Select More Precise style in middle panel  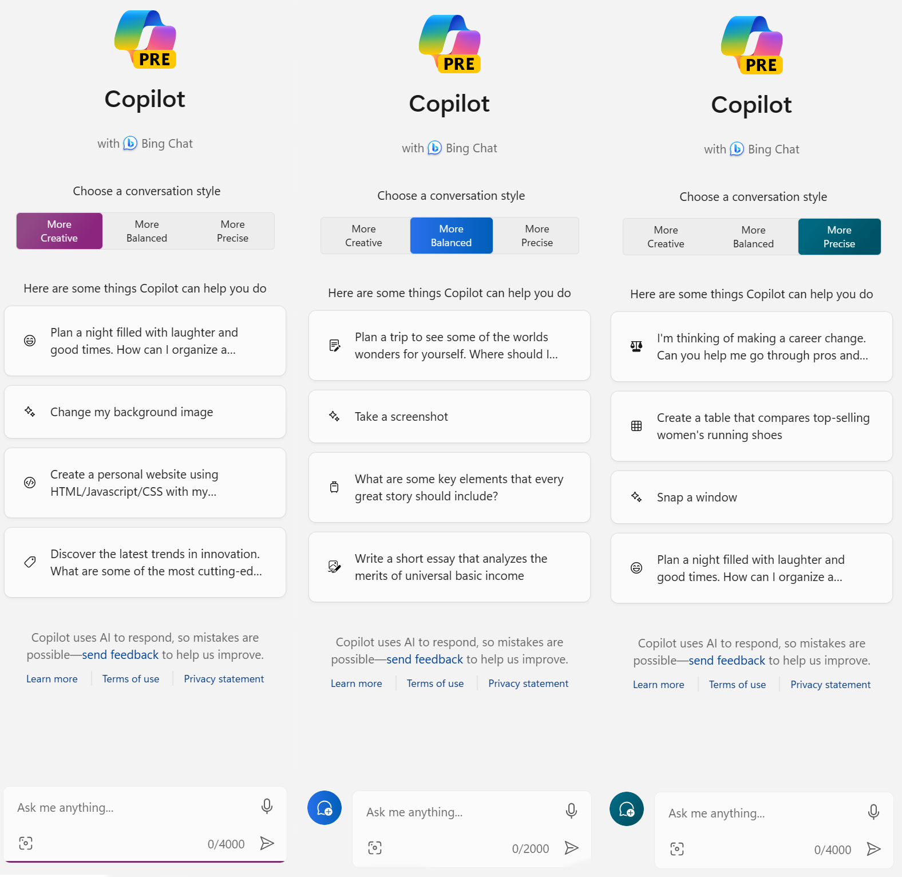point(537,236)
